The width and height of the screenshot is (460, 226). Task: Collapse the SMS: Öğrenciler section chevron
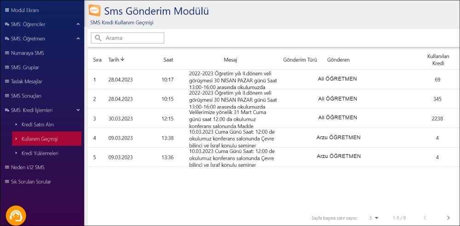pos(78,24)
